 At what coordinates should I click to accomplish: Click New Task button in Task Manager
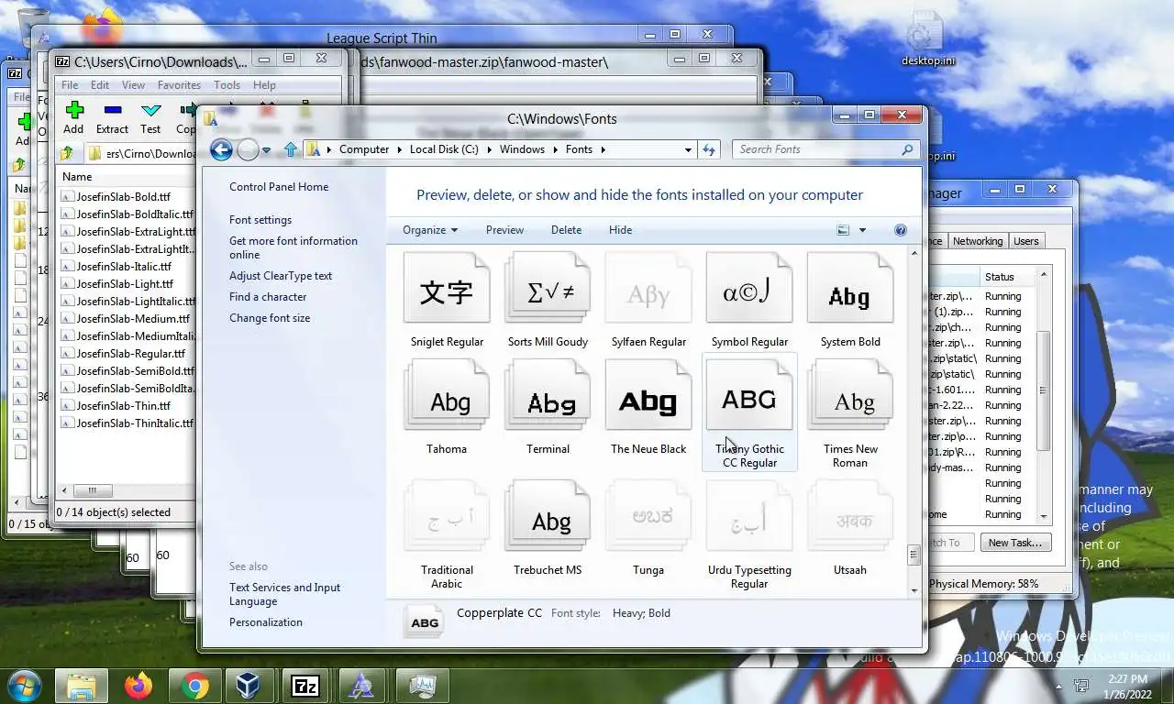coord(1014,543)
